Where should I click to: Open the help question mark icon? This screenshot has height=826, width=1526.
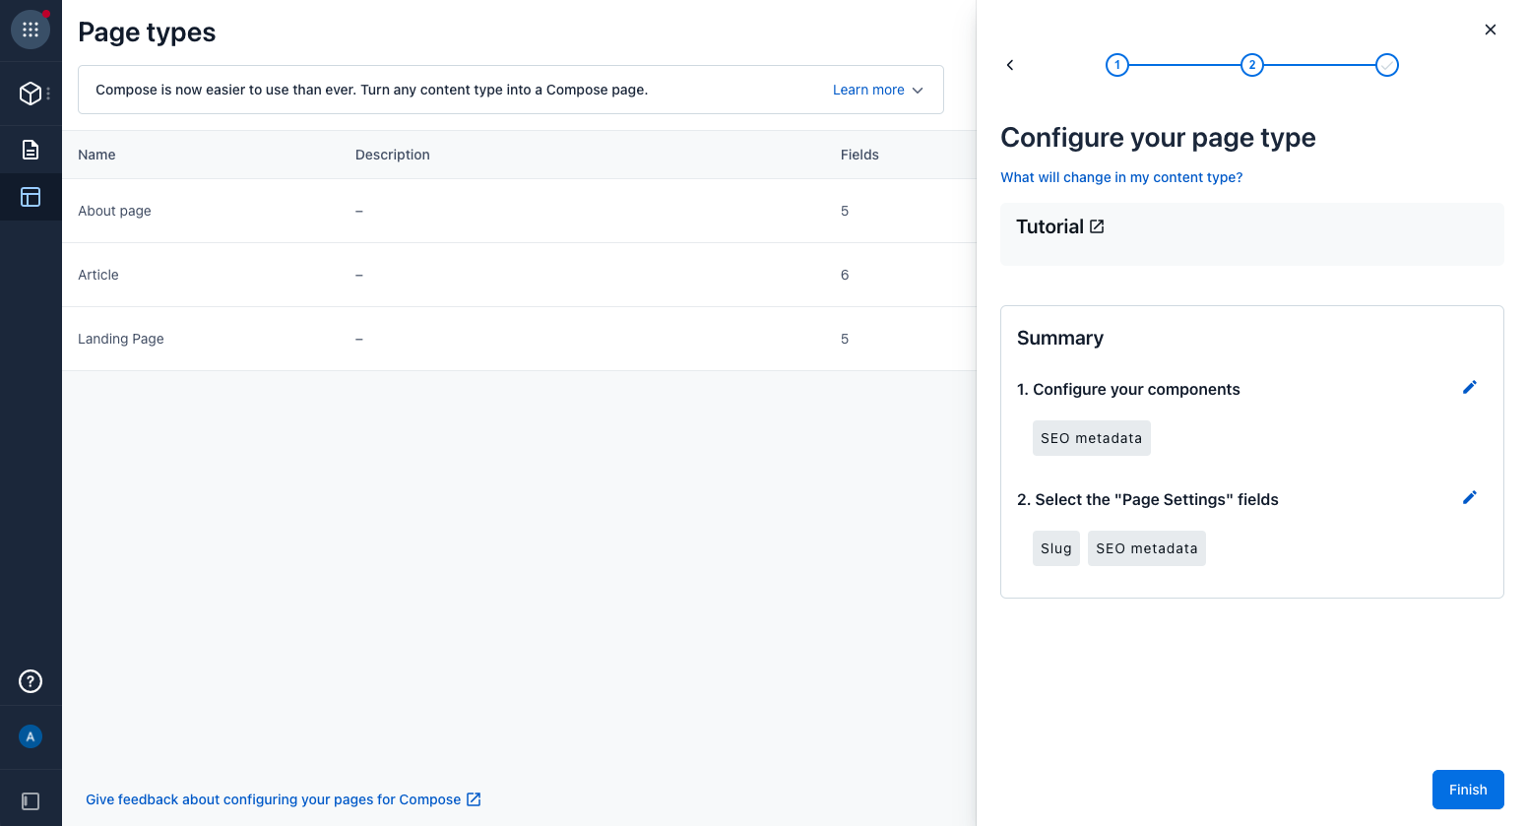[x=31, y=681]
